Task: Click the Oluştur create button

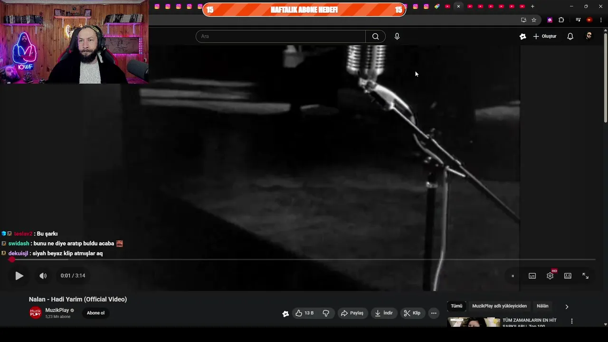Action: point(545,36)
